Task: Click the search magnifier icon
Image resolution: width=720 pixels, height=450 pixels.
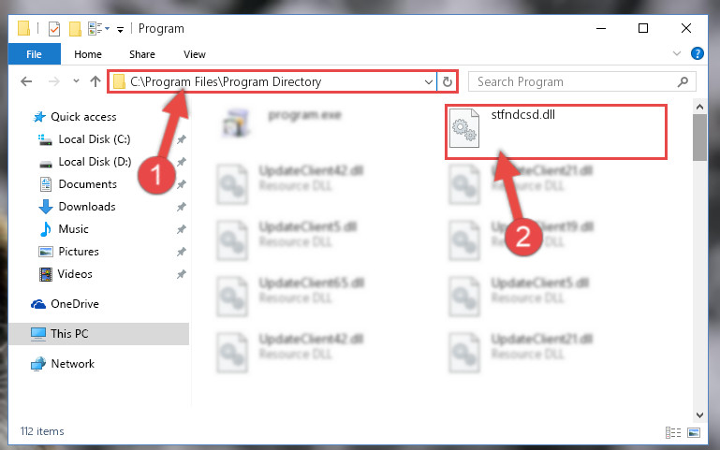Action: point(683,81)
